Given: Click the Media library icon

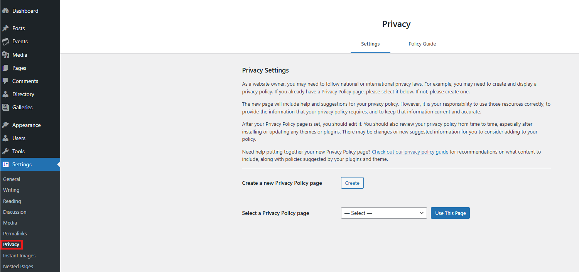Looking at the screenshot, I should (5, 55).
